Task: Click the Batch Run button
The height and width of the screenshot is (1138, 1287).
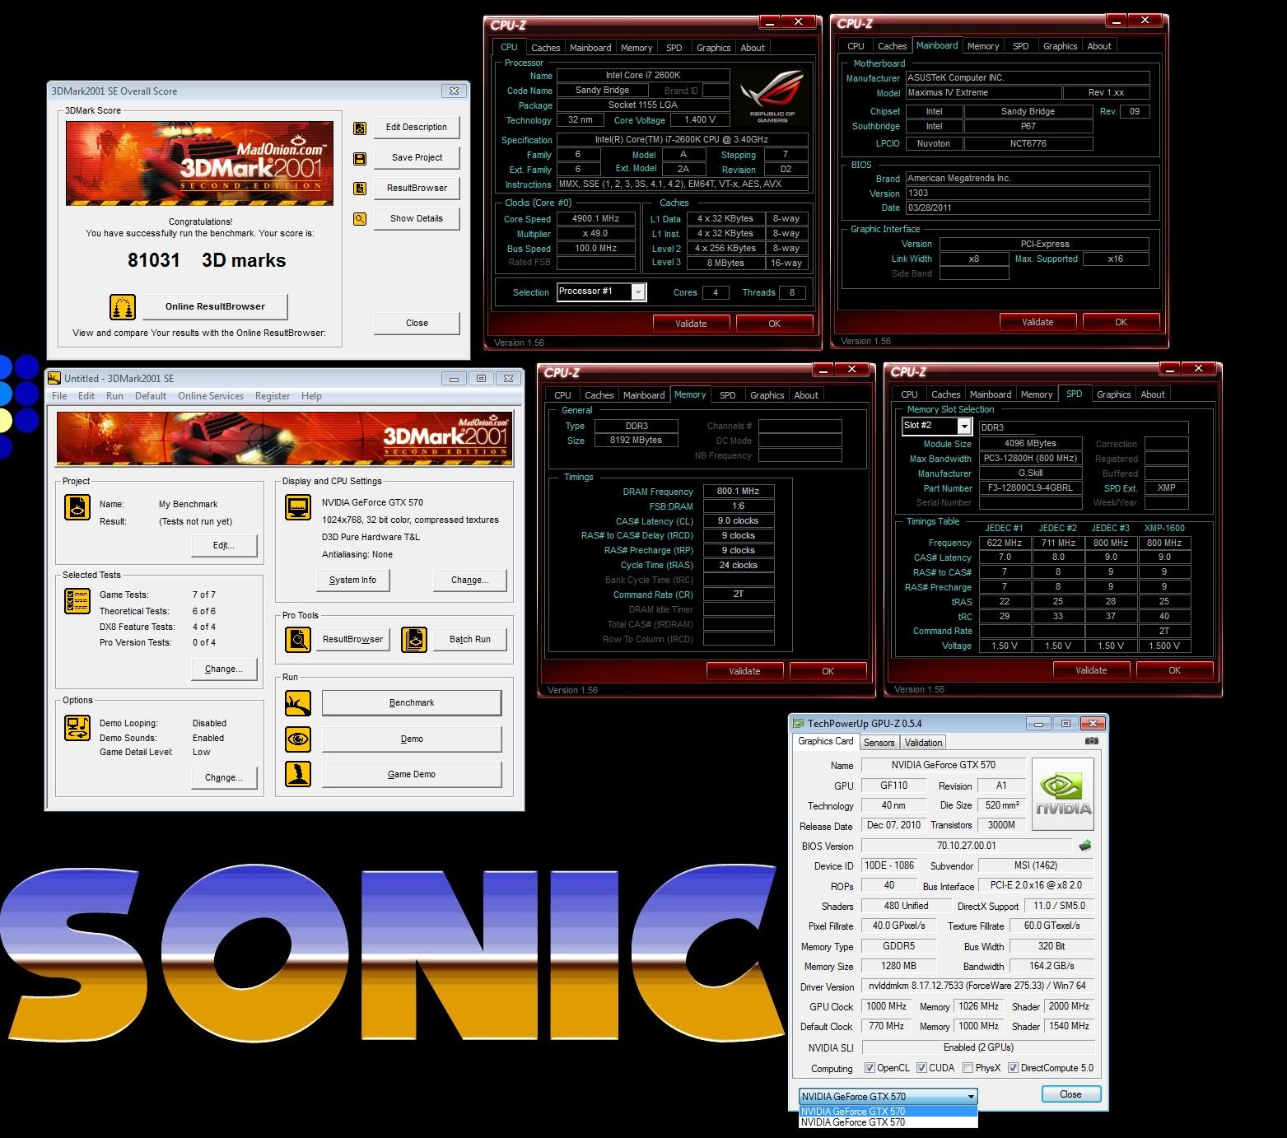Action: pyautogui.click(x=470, y=640)
